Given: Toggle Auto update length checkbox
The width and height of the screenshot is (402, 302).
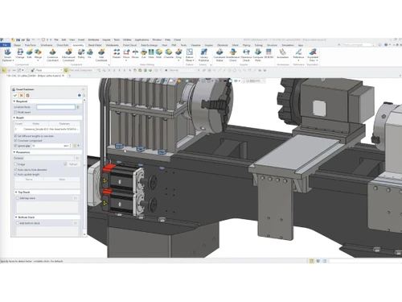Looking at the screenshot, I should coord(15,175).
